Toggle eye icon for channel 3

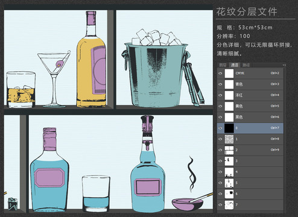coord(220,161)
